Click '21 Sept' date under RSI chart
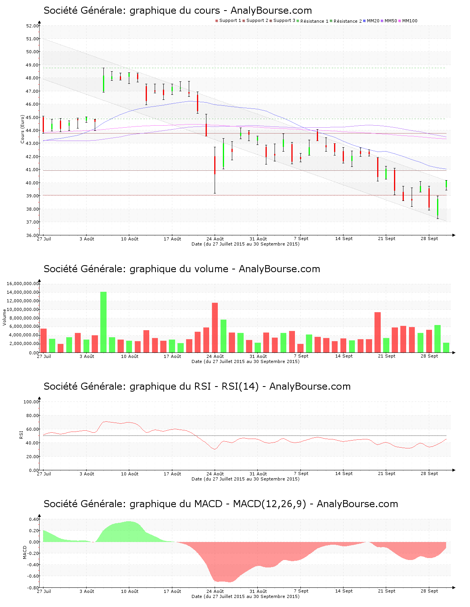470x607 pixels. pos(387,473)
